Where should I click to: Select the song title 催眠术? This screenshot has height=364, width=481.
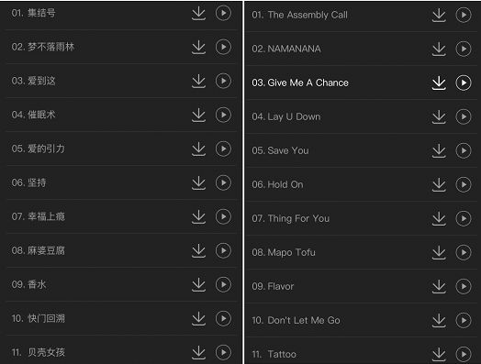click(x=41, y=115)
